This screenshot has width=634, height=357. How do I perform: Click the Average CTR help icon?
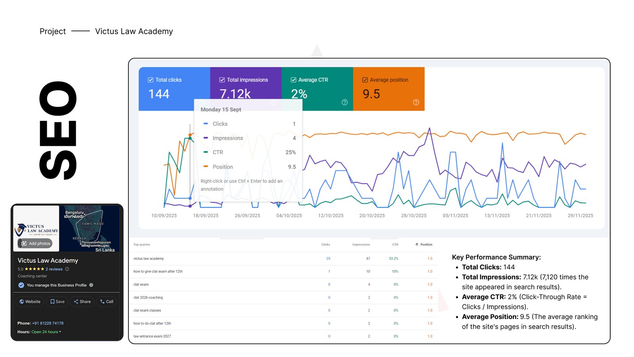coord(344,102)
